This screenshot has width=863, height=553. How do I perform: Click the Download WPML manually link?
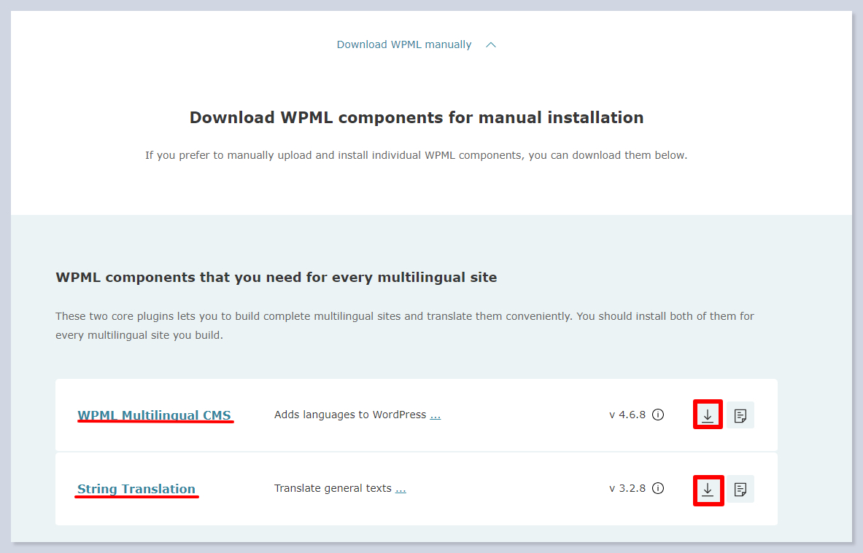tap(404, 44)
